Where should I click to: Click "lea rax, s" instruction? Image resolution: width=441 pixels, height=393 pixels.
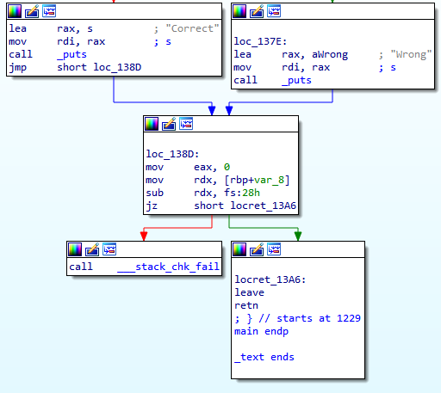coord(51,28)
